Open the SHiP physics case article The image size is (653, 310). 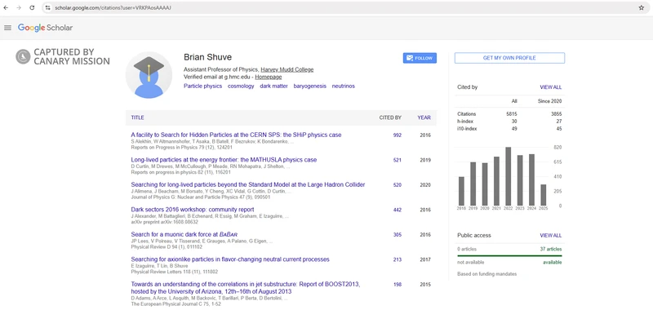coord(236,135)
